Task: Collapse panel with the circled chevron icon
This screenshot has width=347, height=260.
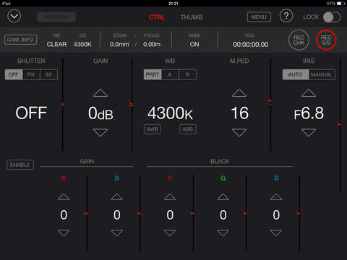Action: (x=14, y=17)
